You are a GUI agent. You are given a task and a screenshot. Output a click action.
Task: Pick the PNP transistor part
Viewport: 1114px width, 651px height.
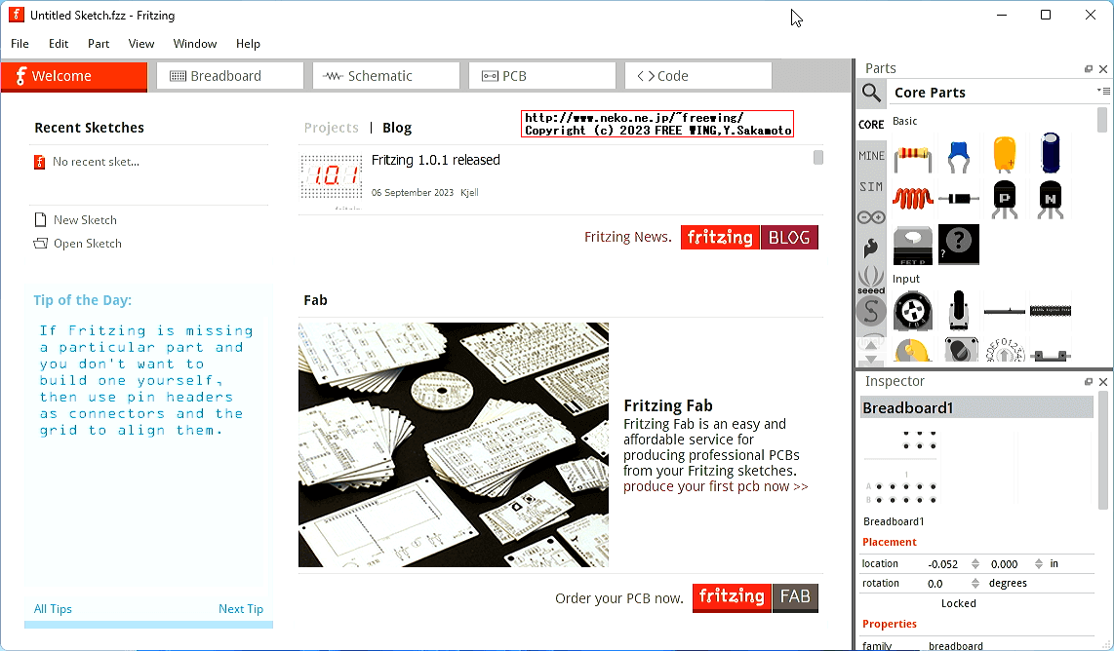(1005, 200)
